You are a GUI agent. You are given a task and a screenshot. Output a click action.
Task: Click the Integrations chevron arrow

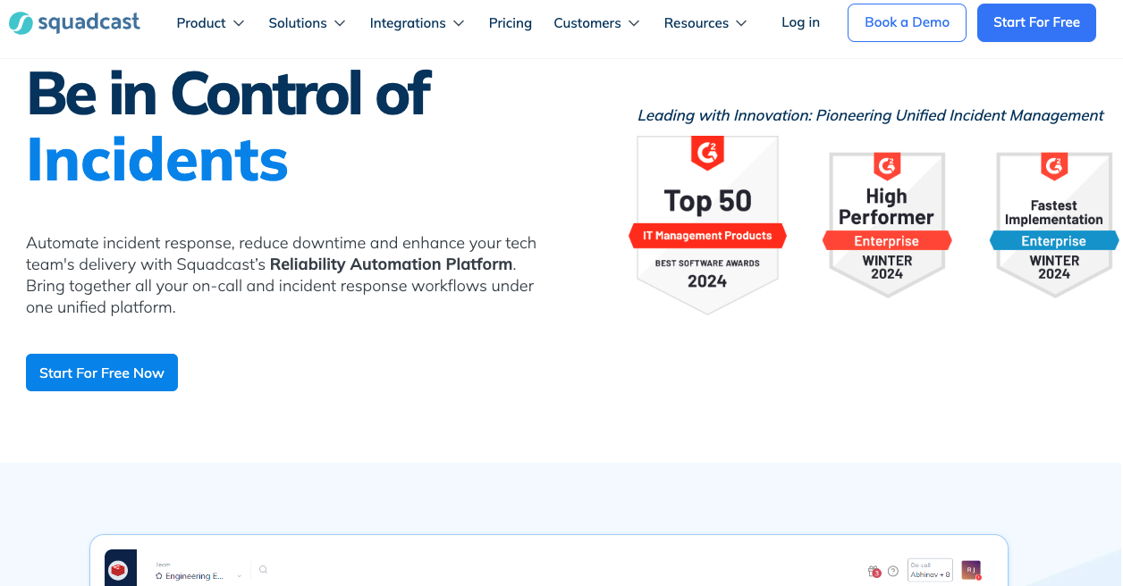tap(459, 23)
